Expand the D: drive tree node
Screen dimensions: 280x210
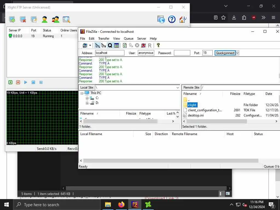87,103
